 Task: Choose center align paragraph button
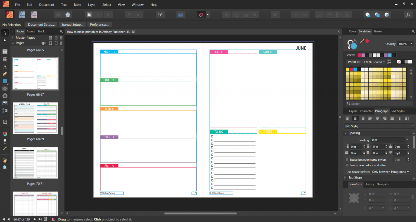355,118
